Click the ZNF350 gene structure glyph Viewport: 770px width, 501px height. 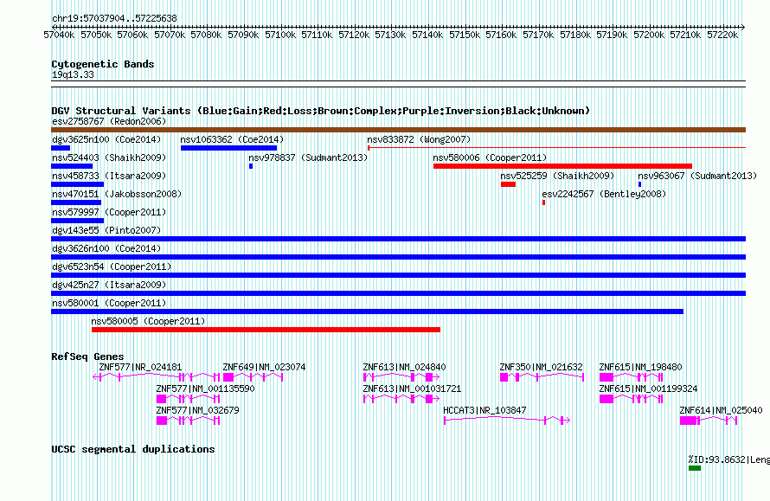click(x=542, y=377)
